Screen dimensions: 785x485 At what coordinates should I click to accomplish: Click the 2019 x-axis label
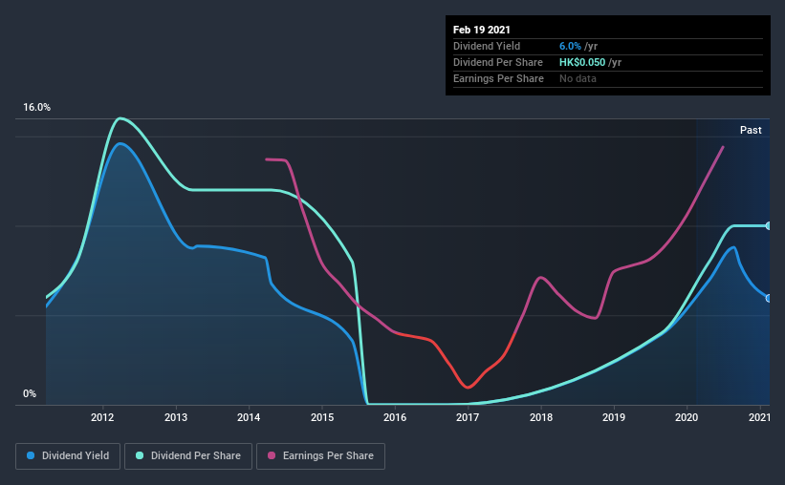pyautogui.click(x=614, y=417)
